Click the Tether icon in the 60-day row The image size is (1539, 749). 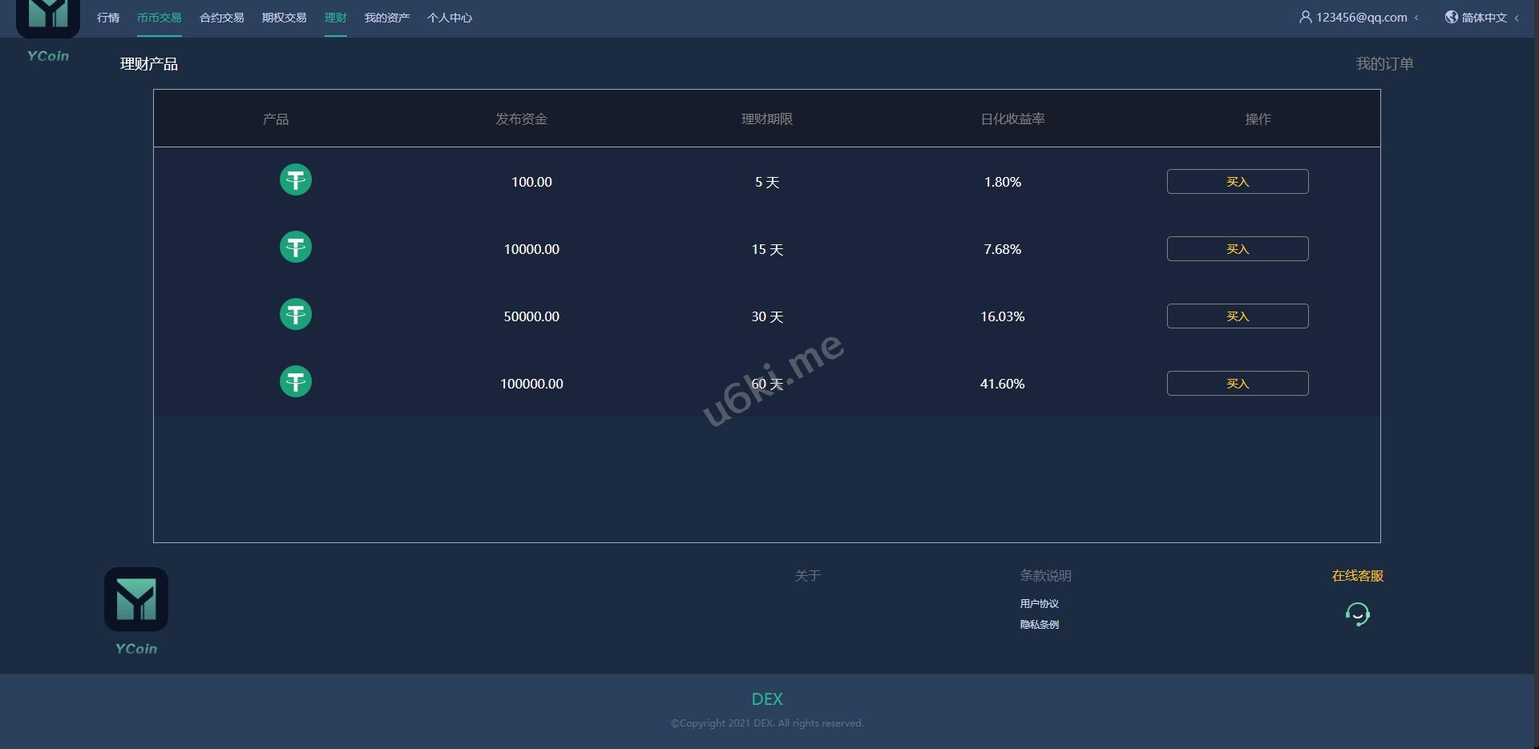coord(295,382)
